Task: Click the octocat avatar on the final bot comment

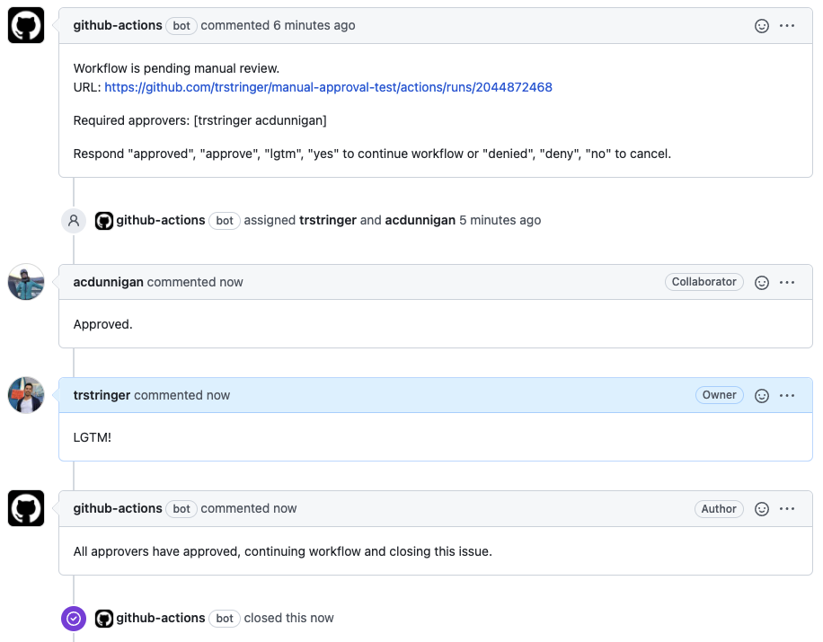Action: tap(25, 508)
